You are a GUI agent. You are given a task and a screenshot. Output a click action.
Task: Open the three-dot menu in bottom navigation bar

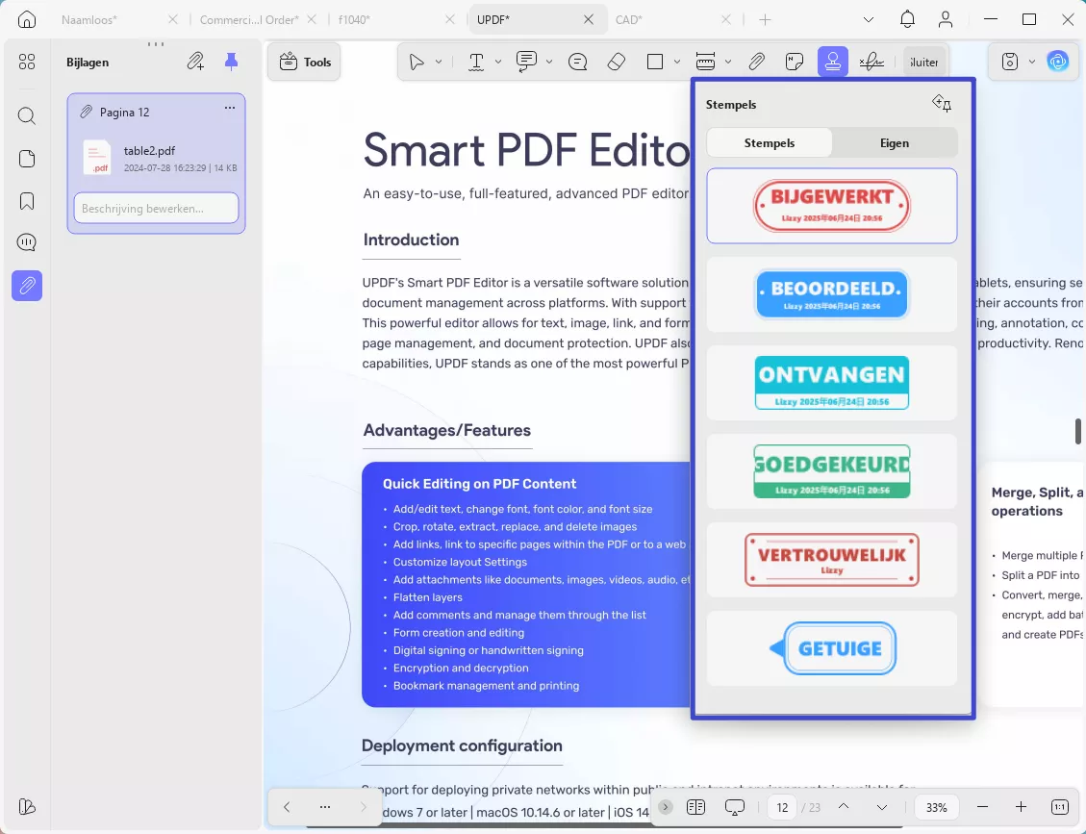pos(325,807)
